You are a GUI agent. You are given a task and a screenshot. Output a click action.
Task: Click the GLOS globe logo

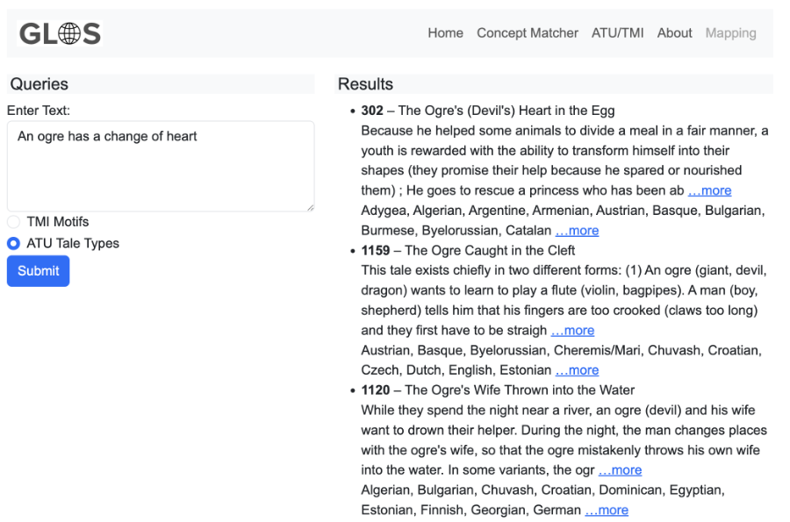coord(60,33)
